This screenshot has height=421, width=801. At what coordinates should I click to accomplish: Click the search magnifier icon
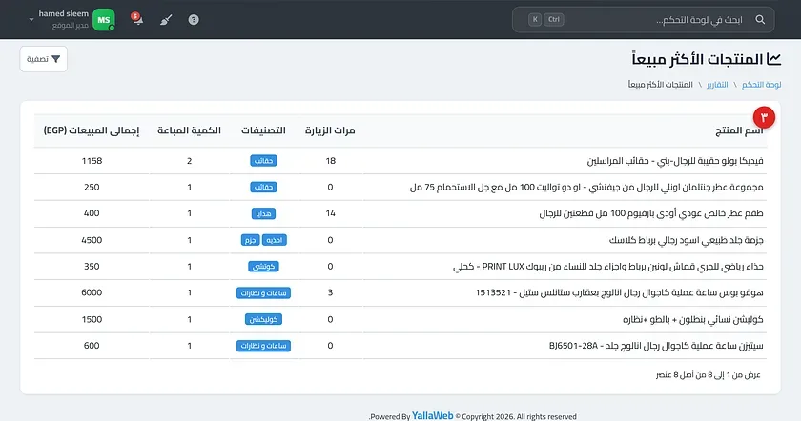760,19
